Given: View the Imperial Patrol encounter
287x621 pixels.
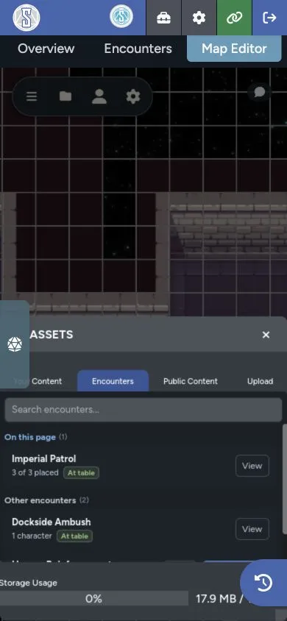Looking at the screenshot, I should point(252,466).
